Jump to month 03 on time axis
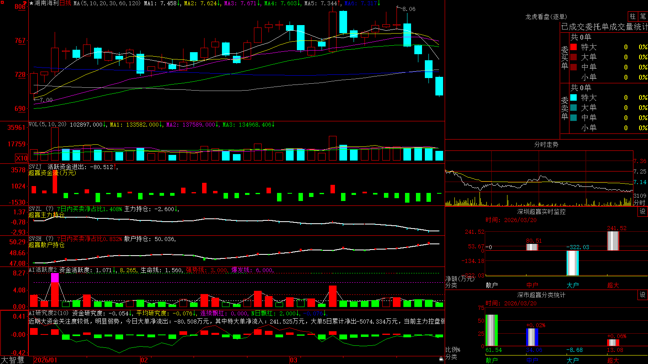Image resolution: width=648 pixels, height=364 pixels. [294, 360]
